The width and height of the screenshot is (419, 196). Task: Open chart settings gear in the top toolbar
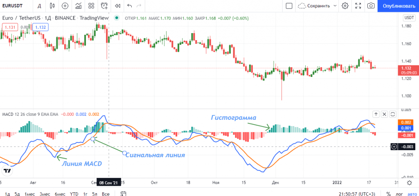tap(345, 6)
